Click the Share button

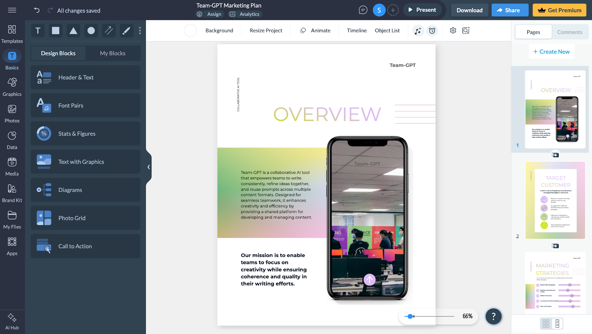510,10
